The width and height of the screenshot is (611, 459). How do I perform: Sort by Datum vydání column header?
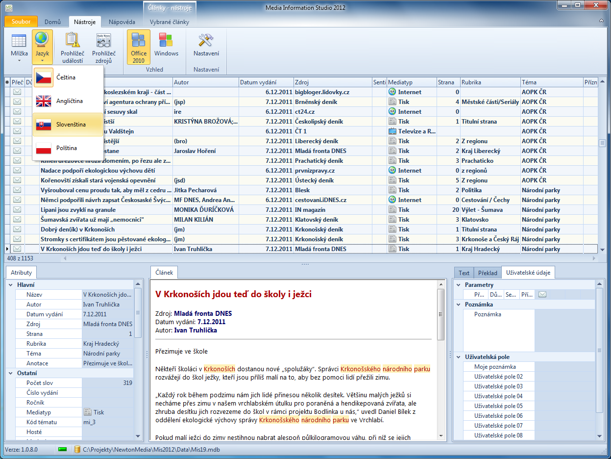265,82
